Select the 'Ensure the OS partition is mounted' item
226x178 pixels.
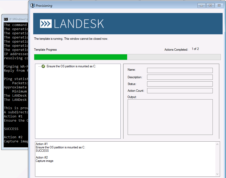pyautogui.click(x=71, y=66)
